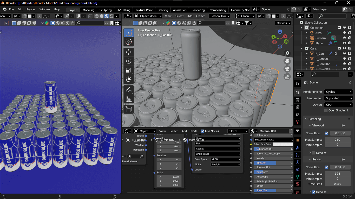Switch to the Shading workspace tab

tap(163, 10)
